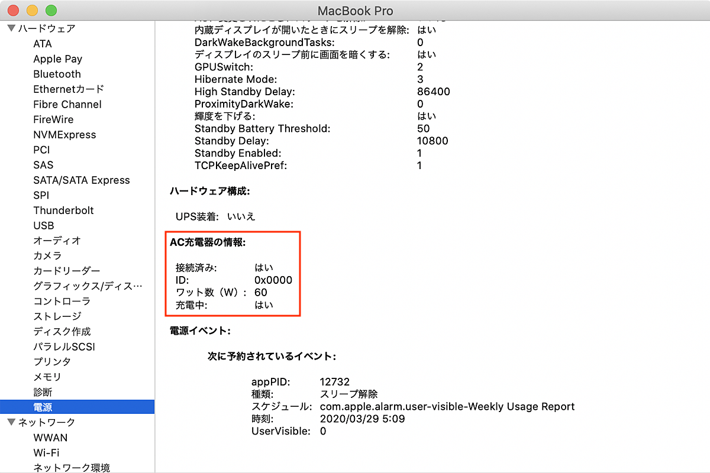Click the 電源イベント heading
This screenshot has height=473, width=710.
tap(200, 331)
